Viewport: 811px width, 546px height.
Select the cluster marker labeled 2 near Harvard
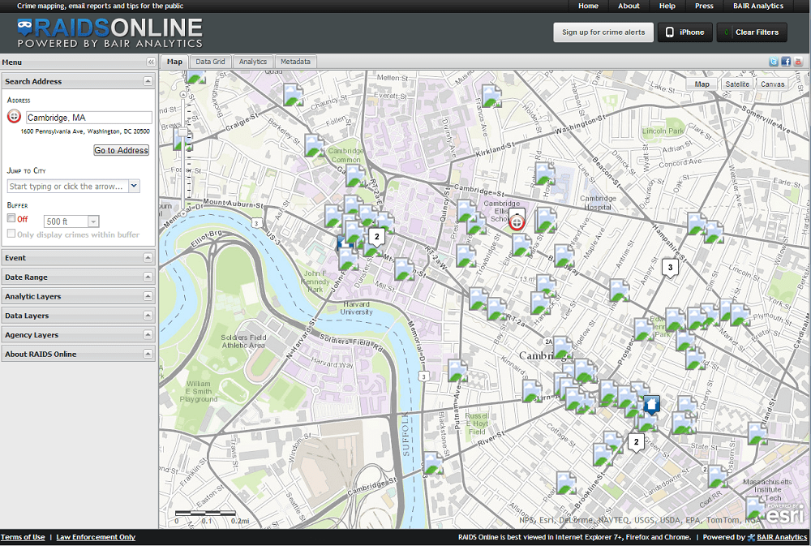(x=376, y=236)
